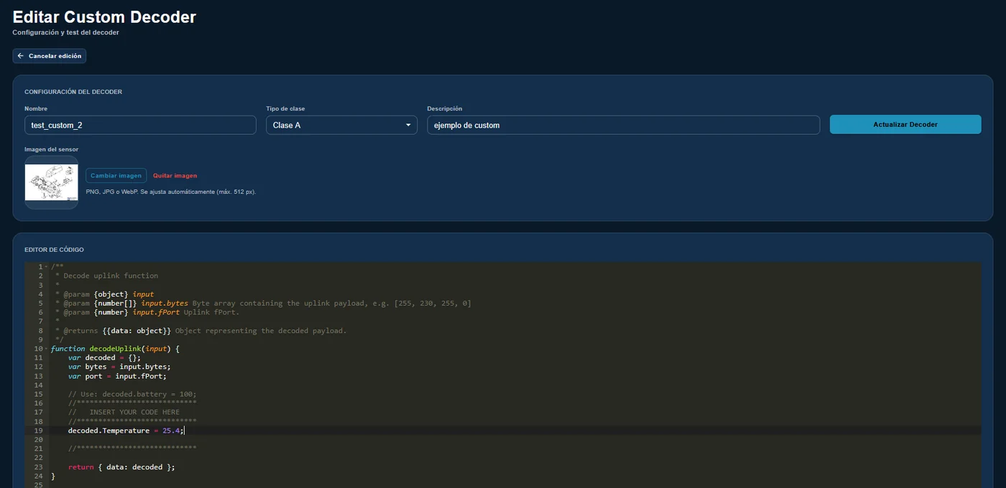Click the sensor image thumbnail

coord(51,182)
